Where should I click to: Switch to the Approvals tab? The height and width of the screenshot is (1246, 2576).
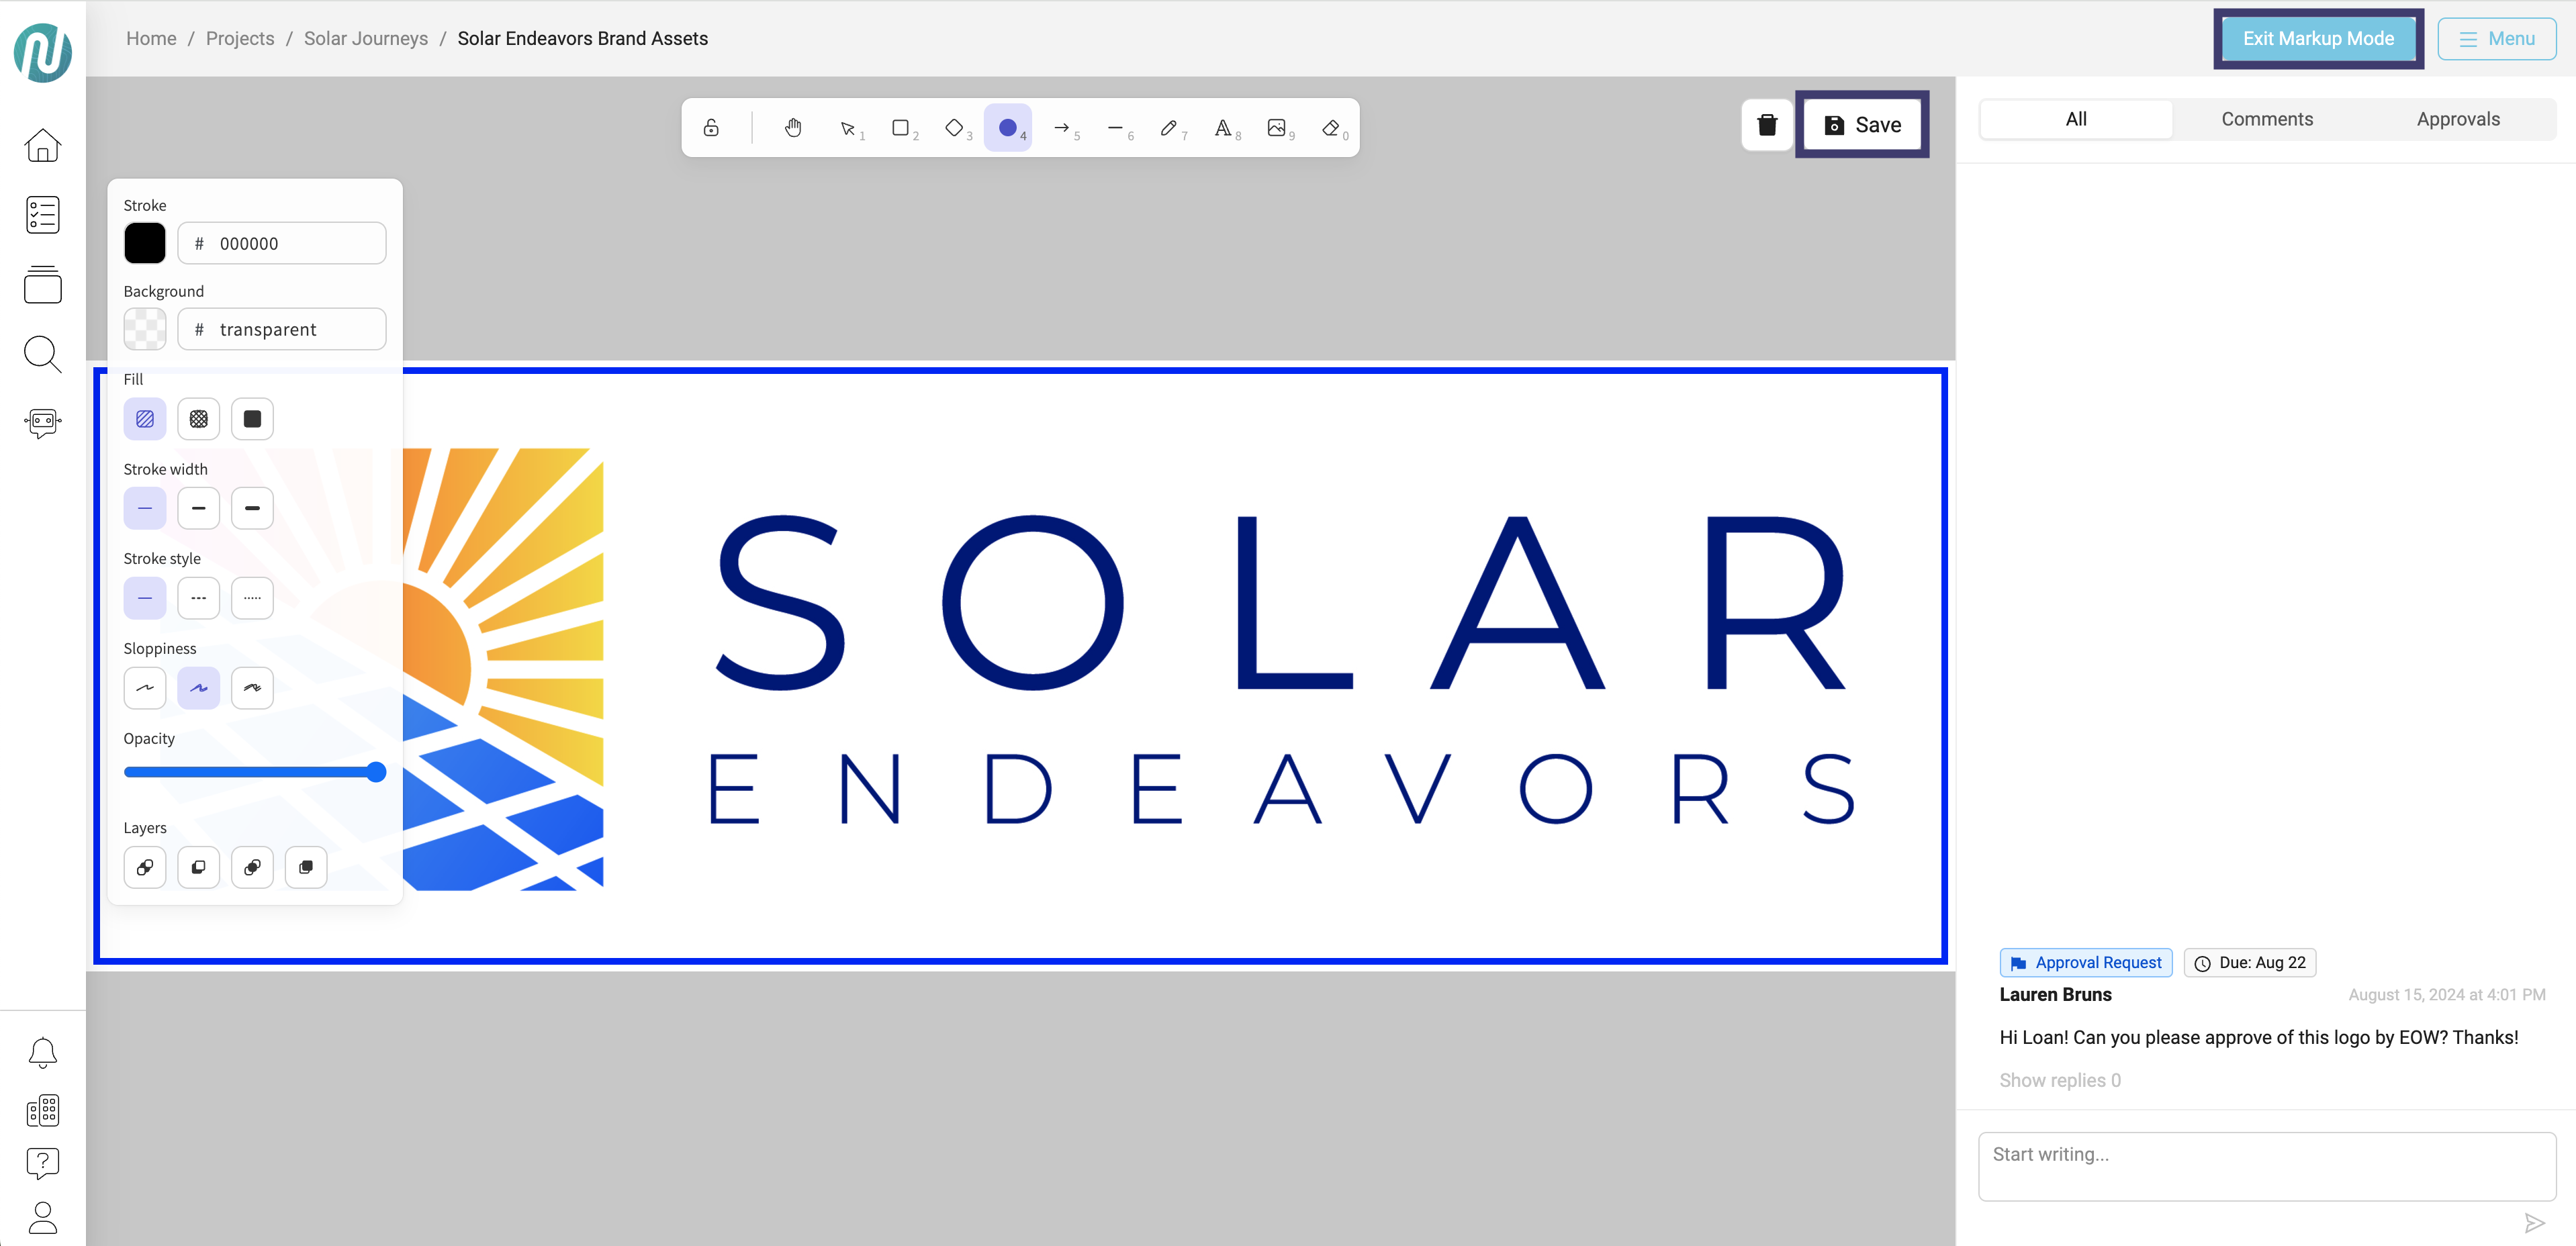[x=2457, y=119]
